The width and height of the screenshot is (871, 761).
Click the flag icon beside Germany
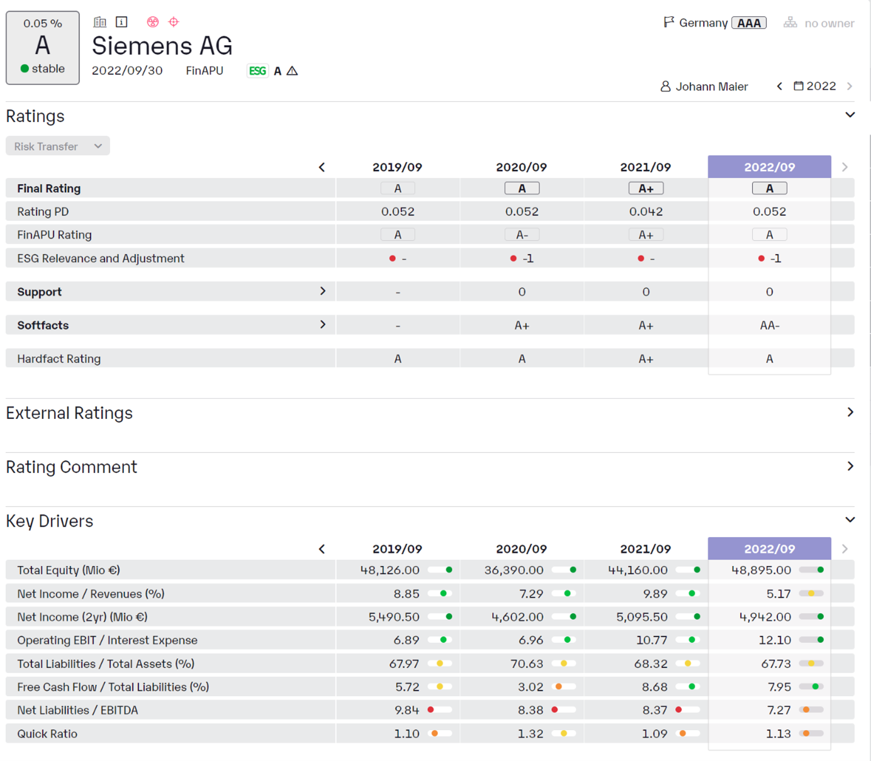pos(669,23)
